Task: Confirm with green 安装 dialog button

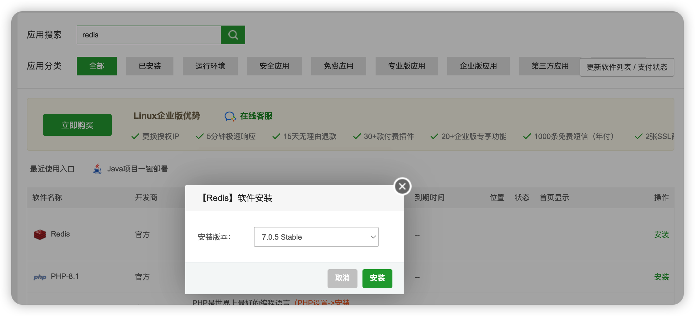Action: [x=377, y=278]
